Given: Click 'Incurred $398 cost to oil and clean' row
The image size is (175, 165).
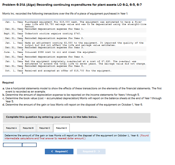Looking at the screenshot, I should click(x=74, y=53).
